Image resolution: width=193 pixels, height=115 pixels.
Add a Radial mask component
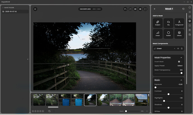pyautogui.click(x=168, y=34)
